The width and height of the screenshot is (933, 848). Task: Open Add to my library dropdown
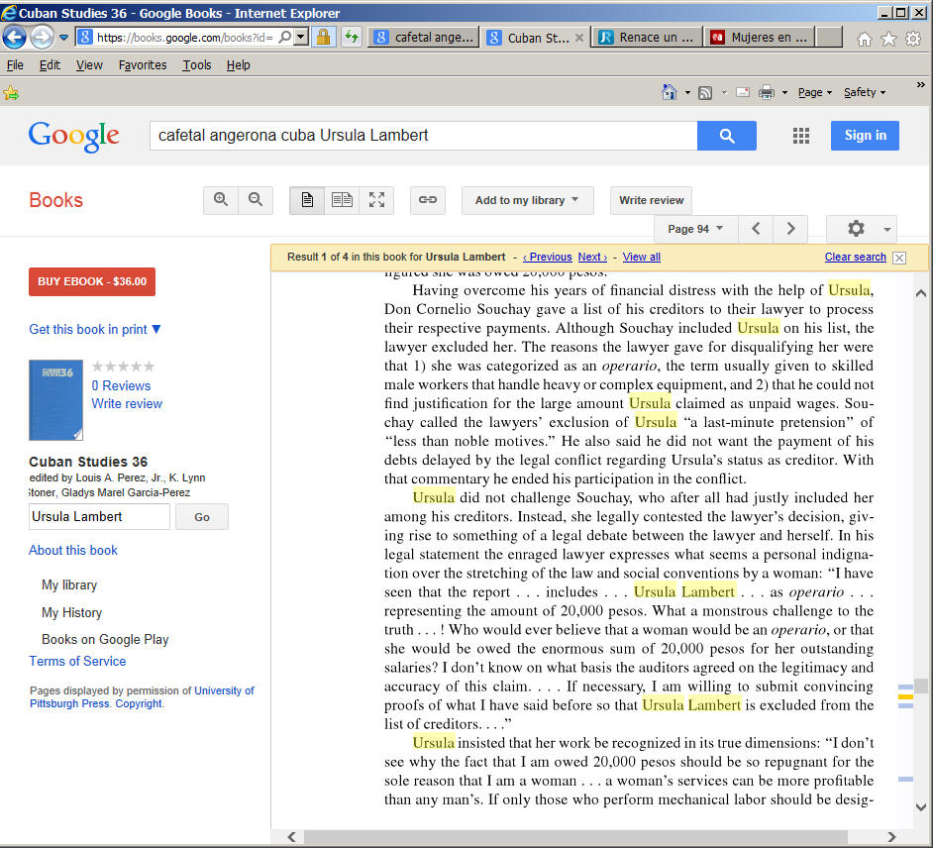[x=527, y=200]
